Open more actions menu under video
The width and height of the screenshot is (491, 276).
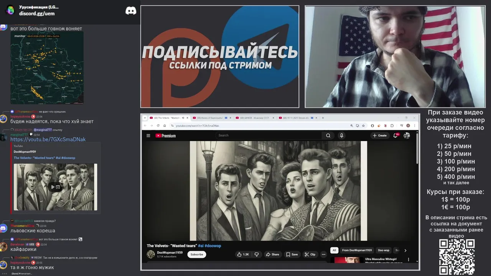[323, 254]
